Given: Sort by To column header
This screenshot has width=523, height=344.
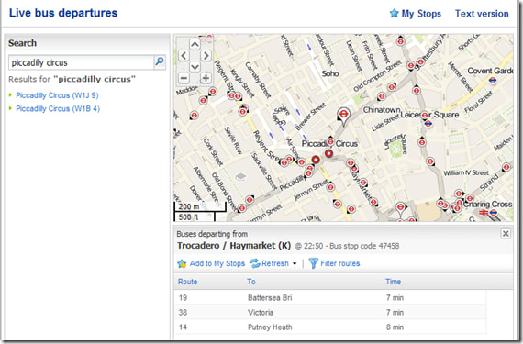Looking at the screenshot, I should [251, 282].
